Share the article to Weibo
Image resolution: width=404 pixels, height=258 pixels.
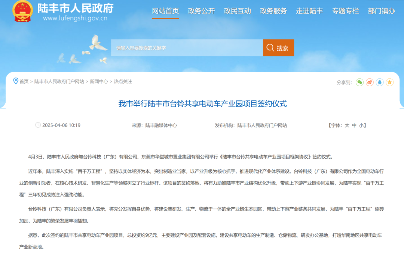click(x=370, y=82)
